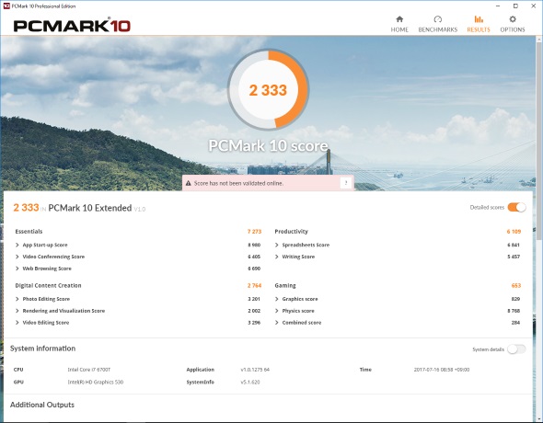Click the OPTIONS menu label
This screenshot has width=543, height=423.
513,29
